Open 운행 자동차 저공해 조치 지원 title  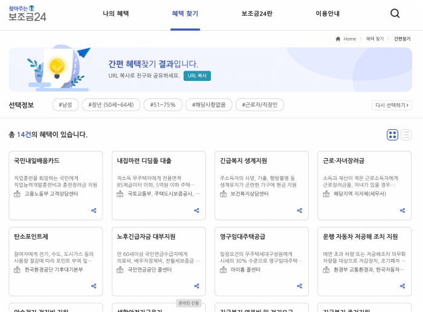pyautogui.click(x=360, y=237)
